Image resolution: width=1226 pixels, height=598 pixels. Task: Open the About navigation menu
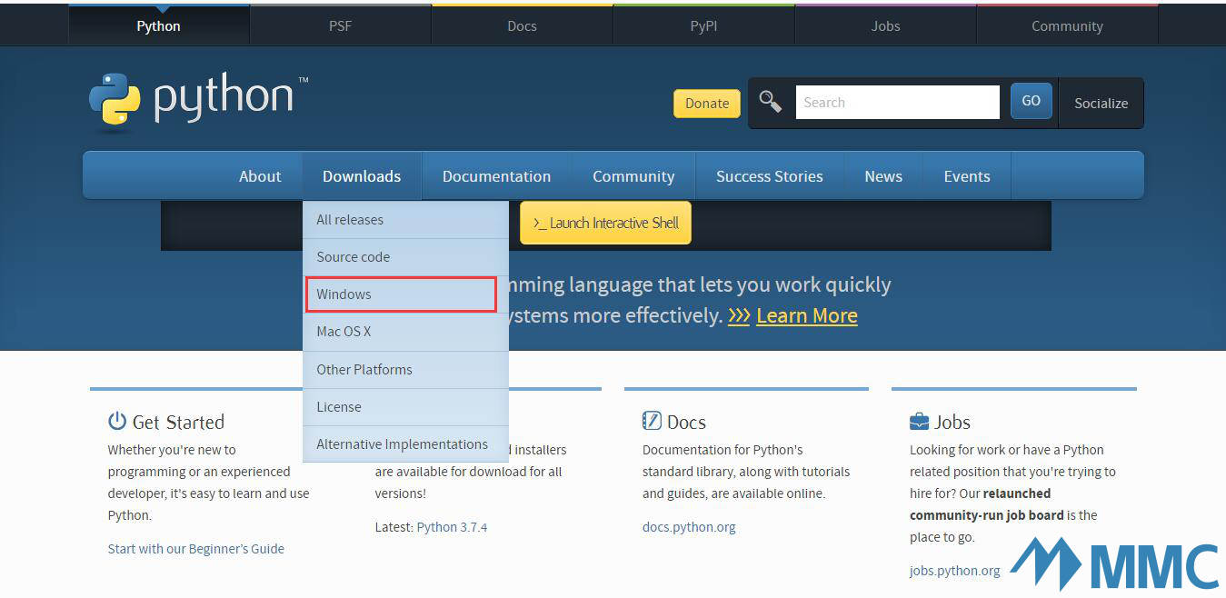260,176
